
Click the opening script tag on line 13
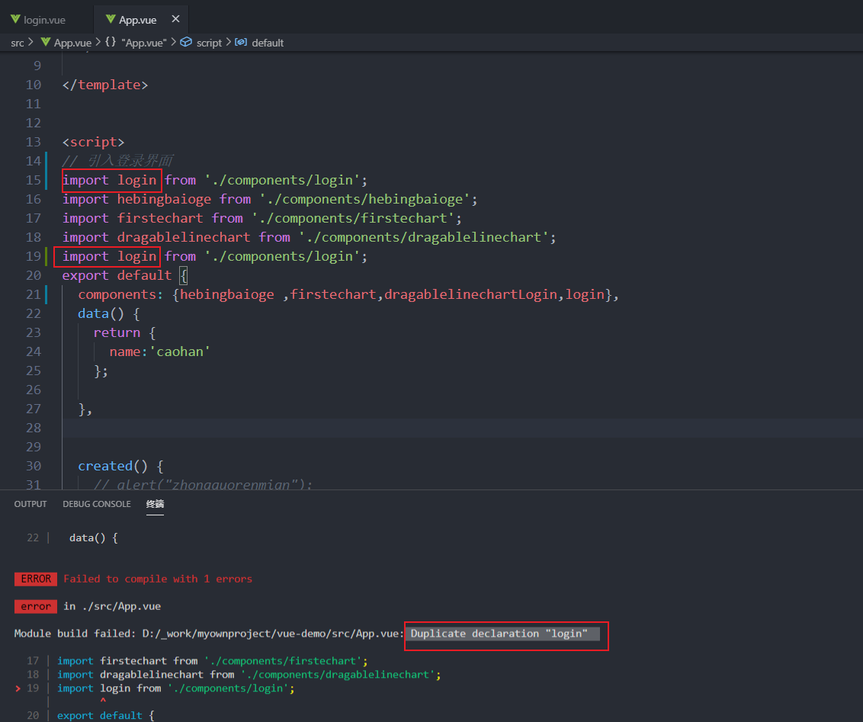(94, 142)
